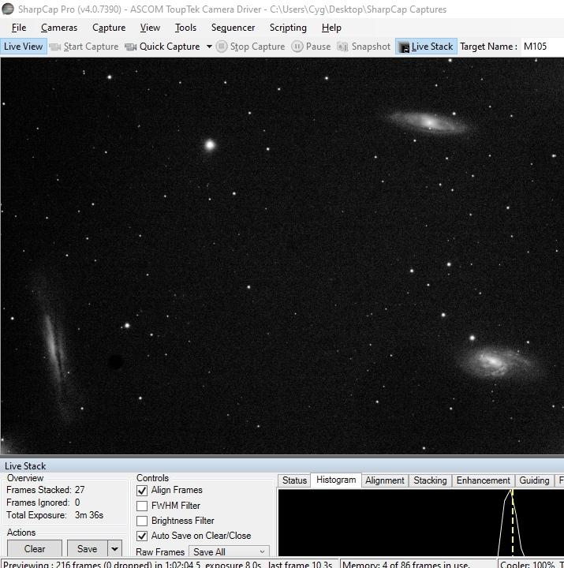Image resolution: width=564 pixels, height=568 pixels.
Task: Switch to the Histogram tab
Action: coord(336,480)
